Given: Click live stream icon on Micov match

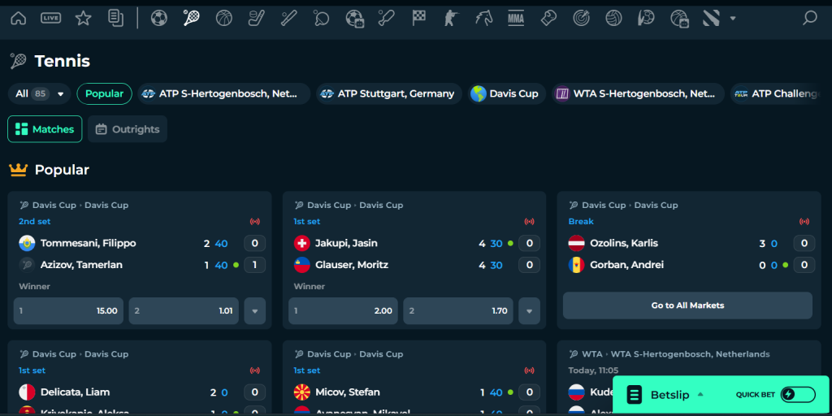Looking at the screenshot, I should point(529,370).
